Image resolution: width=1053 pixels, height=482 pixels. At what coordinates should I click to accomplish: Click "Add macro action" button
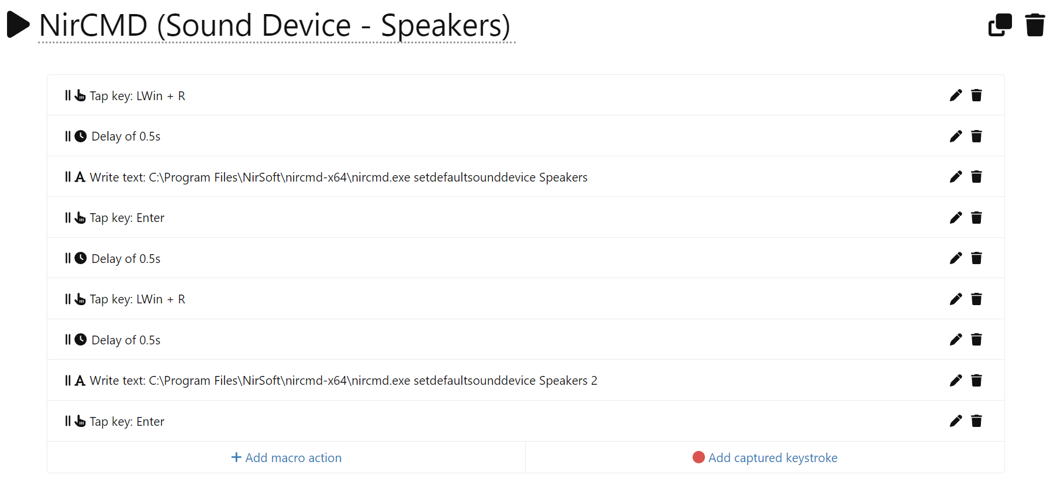[287, 457]
